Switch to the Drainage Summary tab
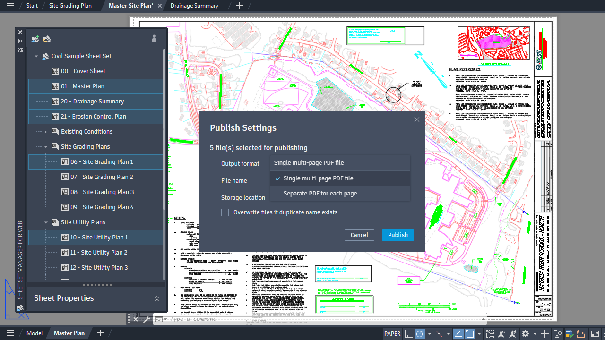Viewport: 605px width, 340px height. point(194,5)
